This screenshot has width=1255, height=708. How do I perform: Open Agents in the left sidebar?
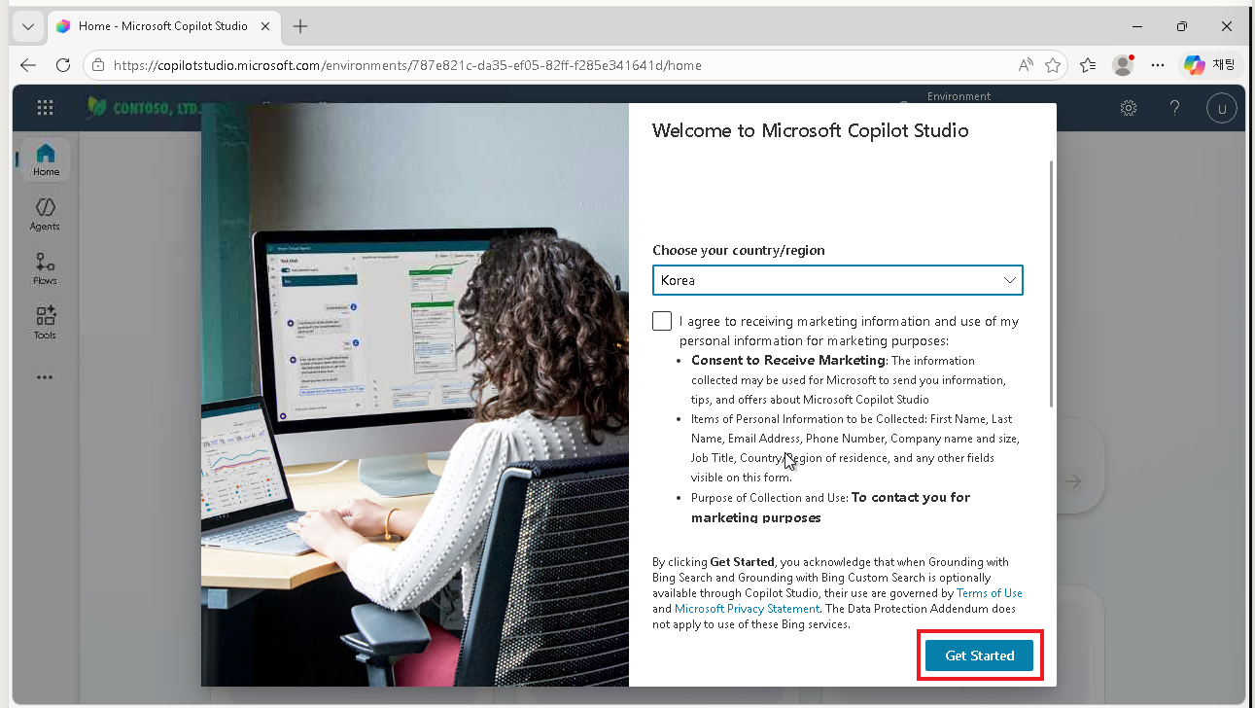click(45, 215)
